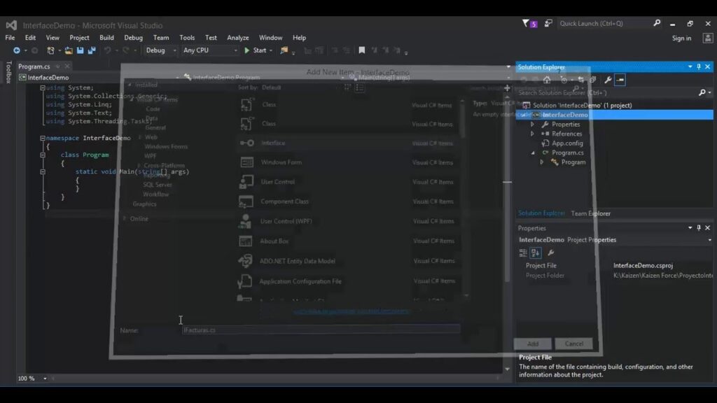Click the New Project toolbar icon
717x403 pixels.
coord(50,50)
